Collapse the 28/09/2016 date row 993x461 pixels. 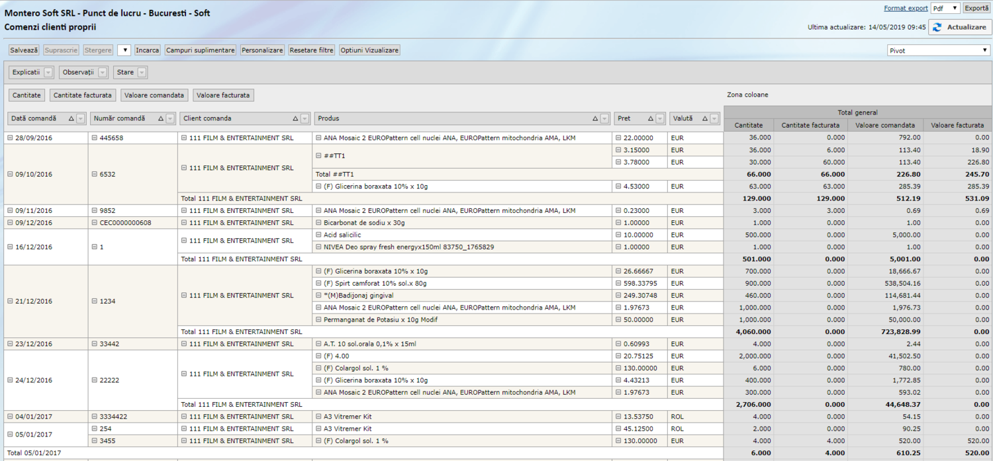(10, 138)
